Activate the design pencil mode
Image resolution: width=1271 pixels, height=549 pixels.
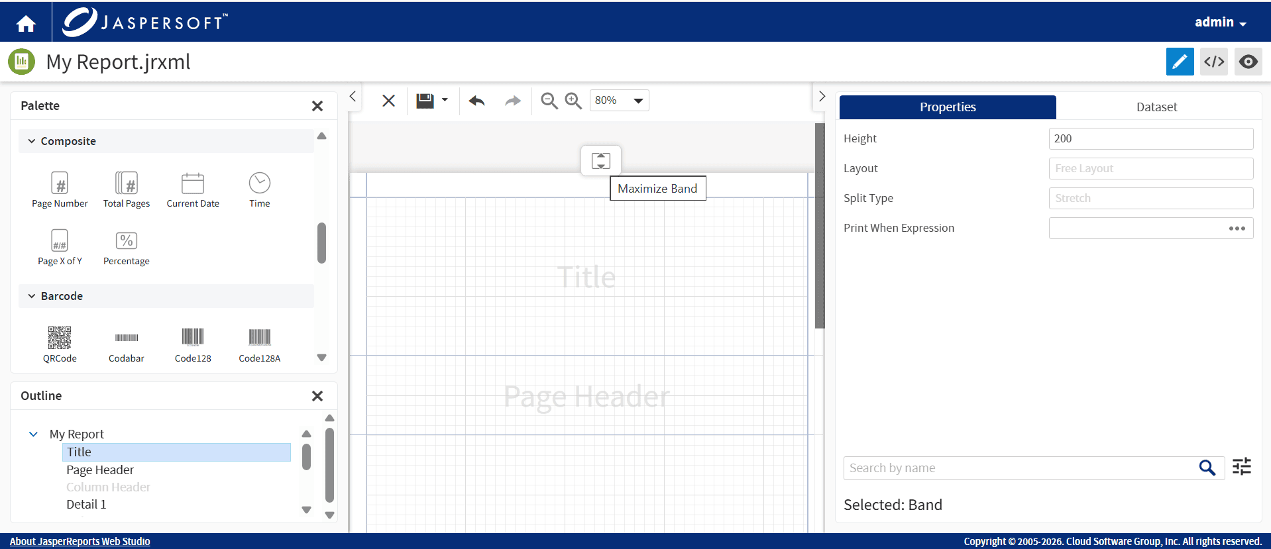tap(1180, 62)
